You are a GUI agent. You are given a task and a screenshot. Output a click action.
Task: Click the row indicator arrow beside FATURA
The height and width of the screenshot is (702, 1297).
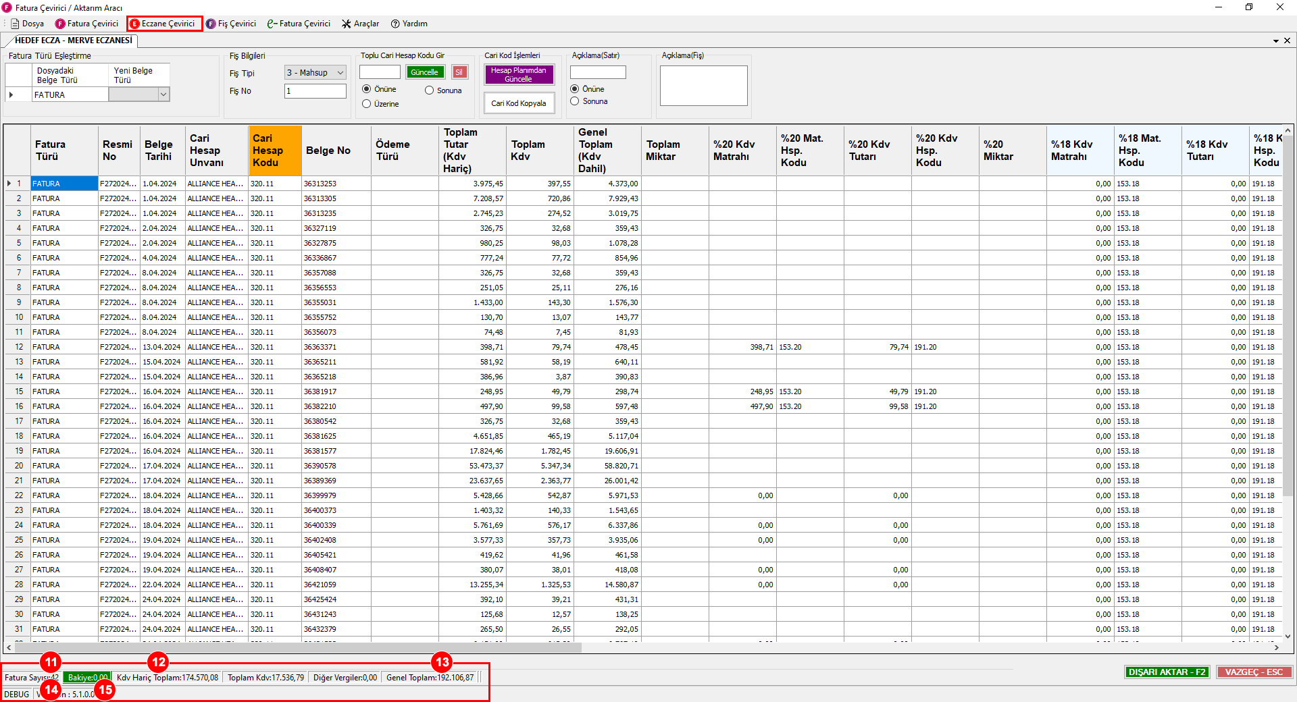click(x=11, y=95)
